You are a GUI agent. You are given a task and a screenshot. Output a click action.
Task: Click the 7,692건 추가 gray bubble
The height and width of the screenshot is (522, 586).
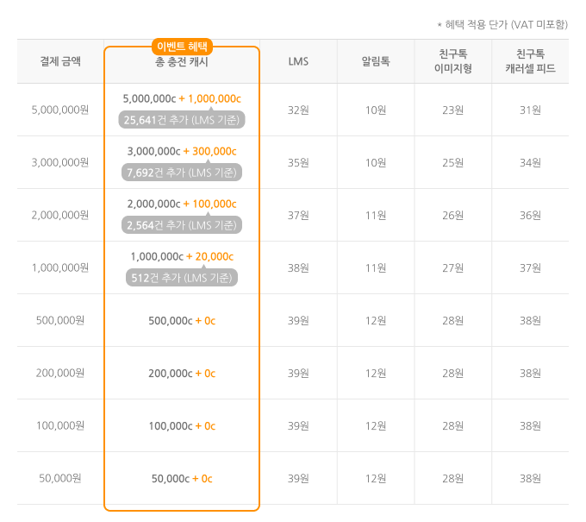pyautogui.click(x=182, y=173)
